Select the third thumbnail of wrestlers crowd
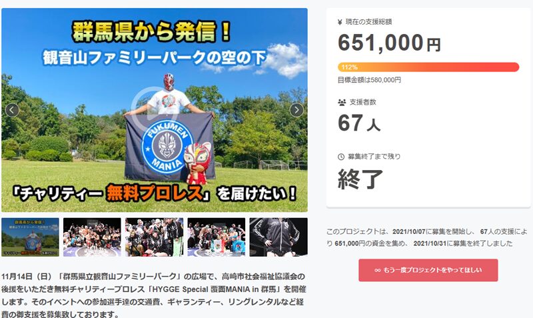Screen dimensions: 533x318 pos(155,237)
